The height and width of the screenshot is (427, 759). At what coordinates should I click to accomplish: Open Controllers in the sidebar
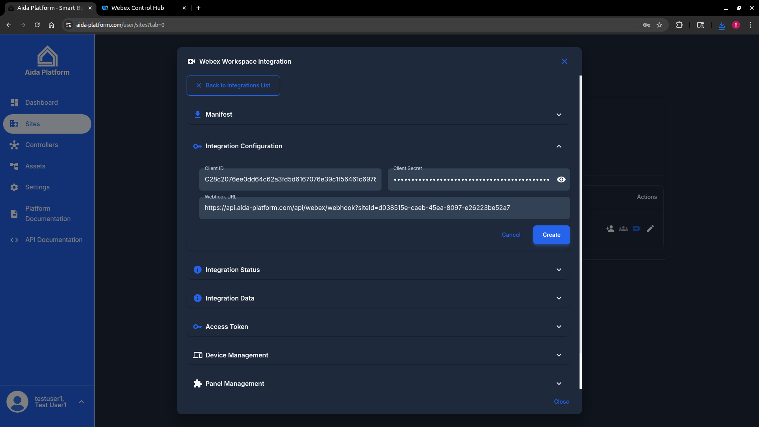tap(42, 145)
